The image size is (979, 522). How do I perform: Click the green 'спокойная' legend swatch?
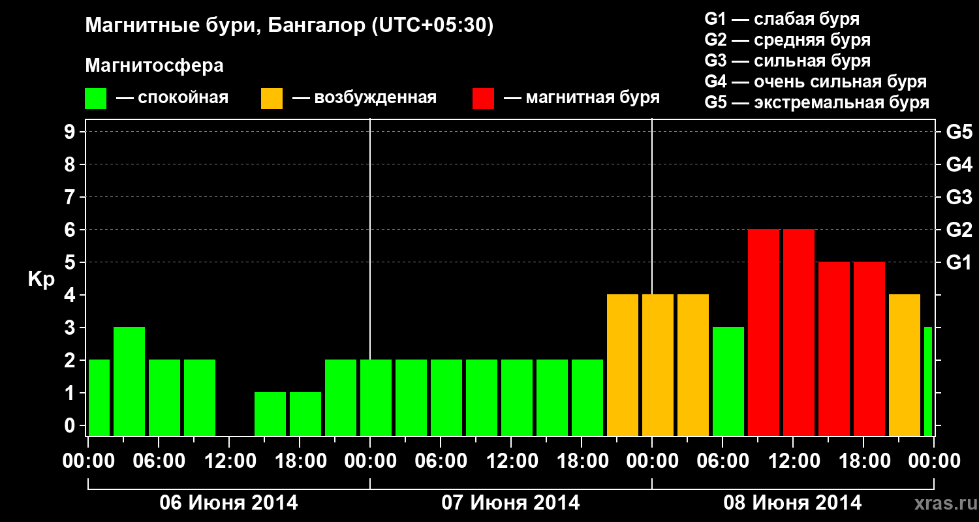click(x=96, y=99)
